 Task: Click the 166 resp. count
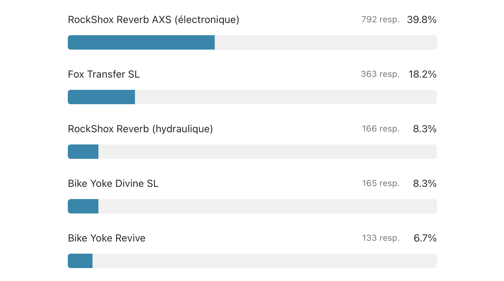pos(381,129)
